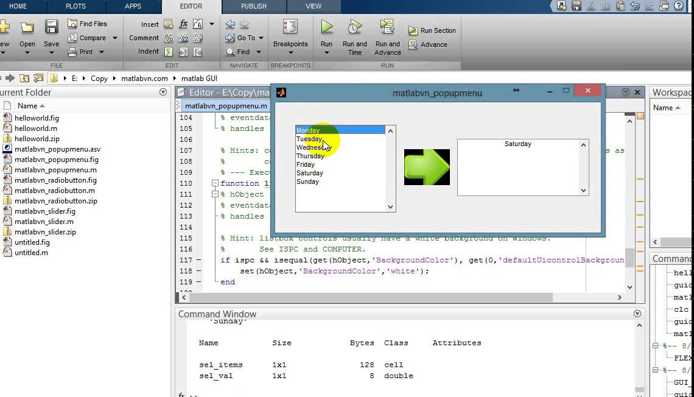Click the new shortcut icon in quick access bar
The width and height of the screenshot is (694, 397).
(x=562, y=5)
